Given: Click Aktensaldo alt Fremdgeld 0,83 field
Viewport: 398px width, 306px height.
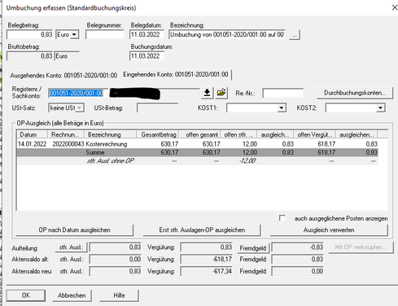Looking at the screenshot, I should tap(298, 260).
